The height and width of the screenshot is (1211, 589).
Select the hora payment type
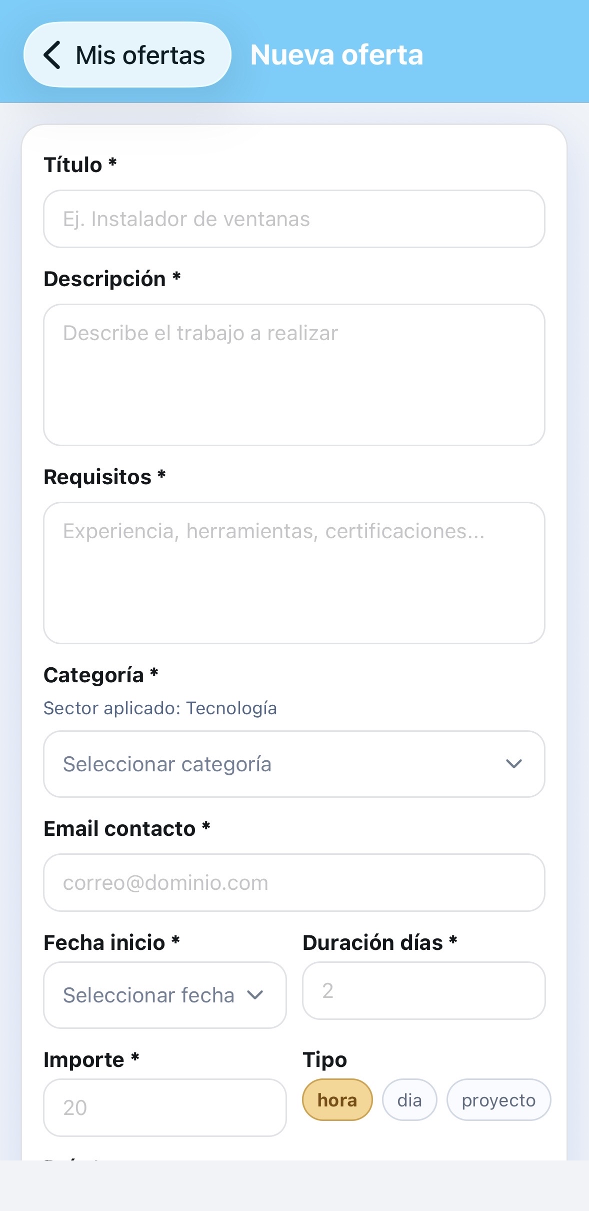337,1100
